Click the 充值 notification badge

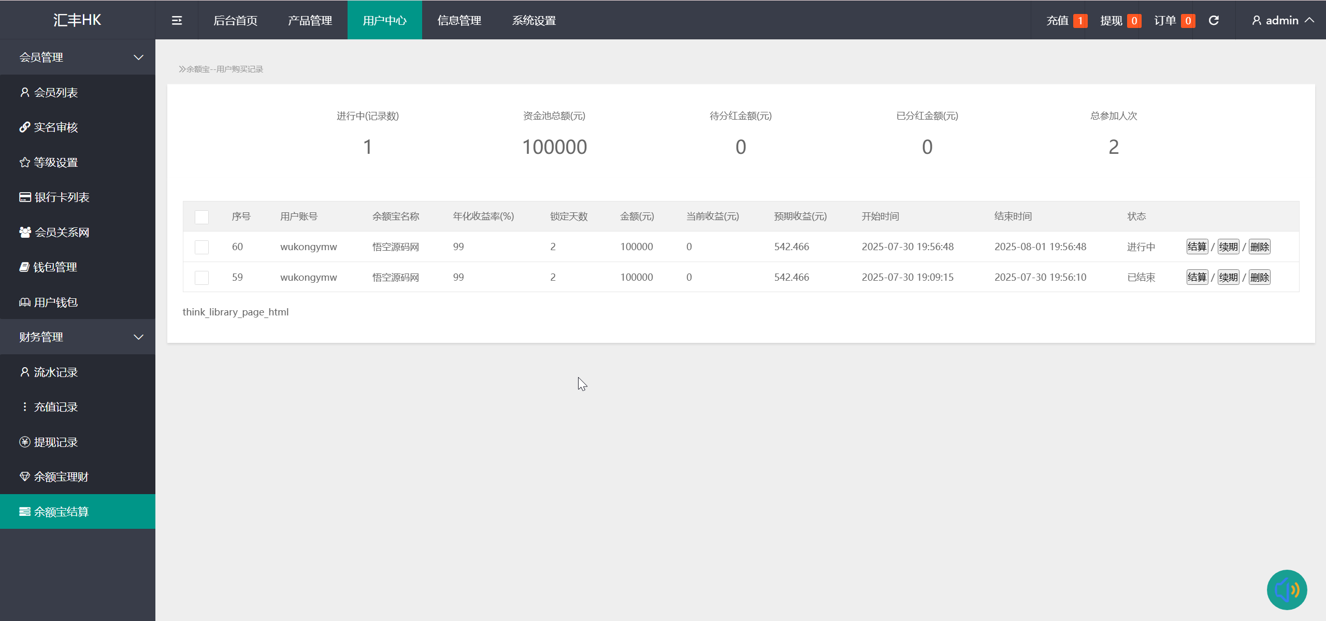click(1079, 21)
